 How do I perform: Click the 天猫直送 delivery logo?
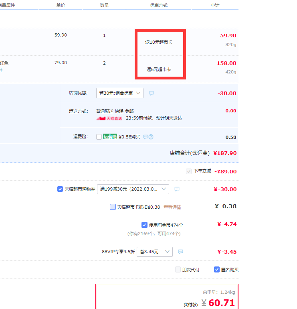(x=109, y=118)
